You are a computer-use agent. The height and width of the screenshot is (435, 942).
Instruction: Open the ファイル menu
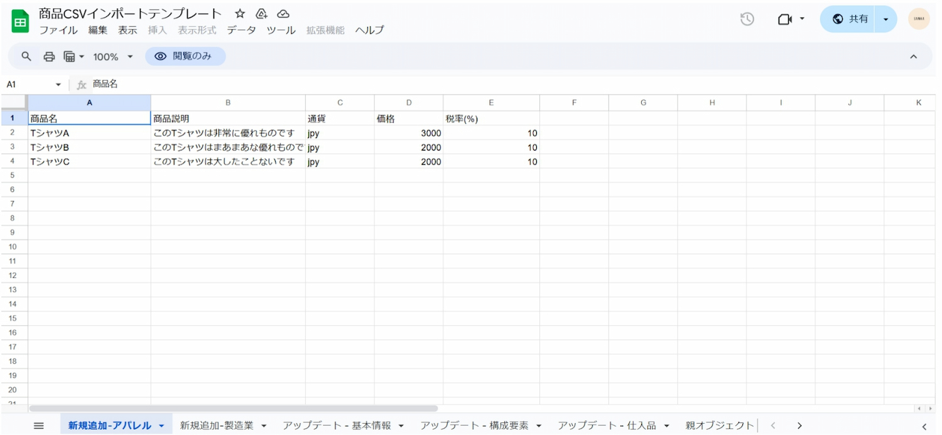[x=58, y=30]
